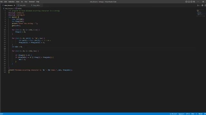This screenshot has height=115, width=206.
Task: Click the Win32 configuration status item
Action: click(x=201, y=114)
